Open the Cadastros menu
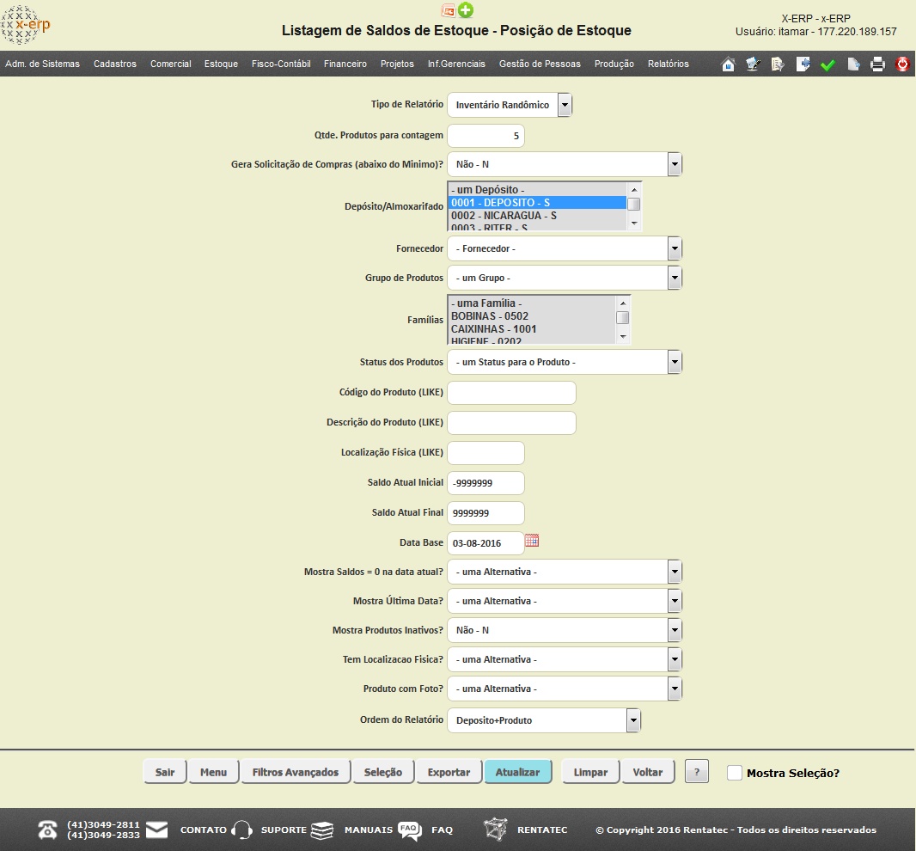 (115, 64)
